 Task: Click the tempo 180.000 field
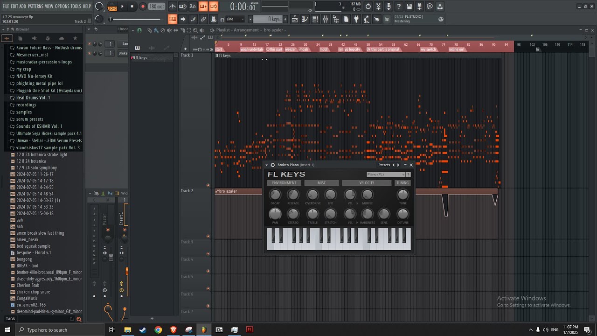156,7
